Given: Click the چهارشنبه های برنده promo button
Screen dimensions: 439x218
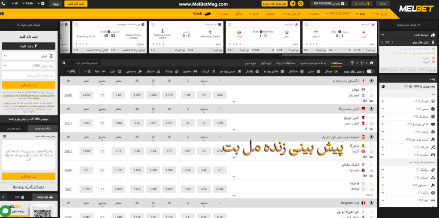Looking at the screenshot, I should pos(275,3).
